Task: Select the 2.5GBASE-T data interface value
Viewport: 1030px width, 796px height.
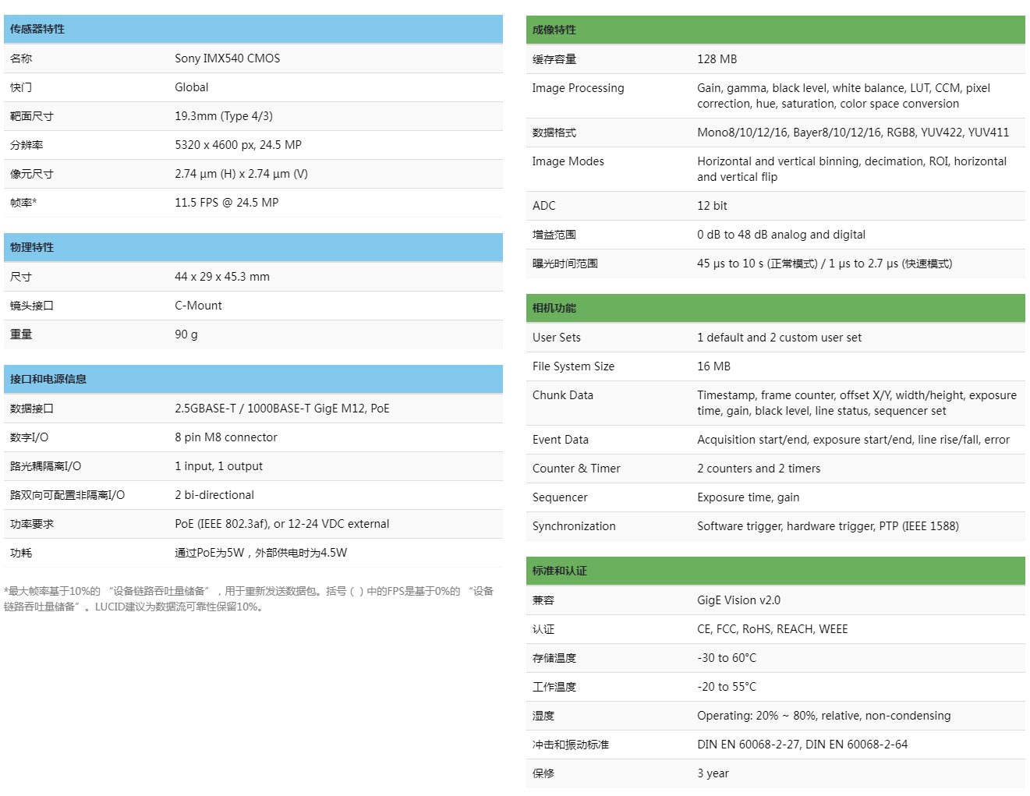Action: (x=281, y=409)
